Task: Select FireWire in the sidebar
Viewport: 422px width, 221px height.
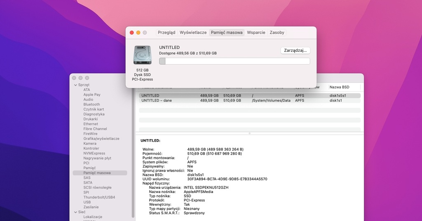Action: (90, 134)
